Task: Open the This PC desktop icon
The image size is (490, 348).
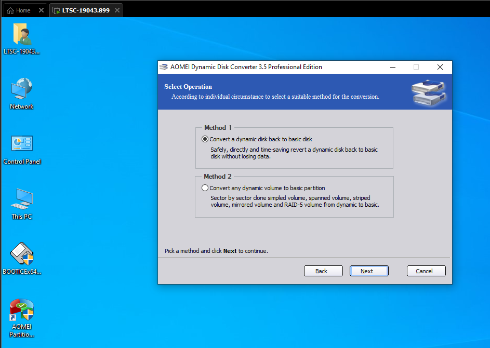Action: [21, 204]
